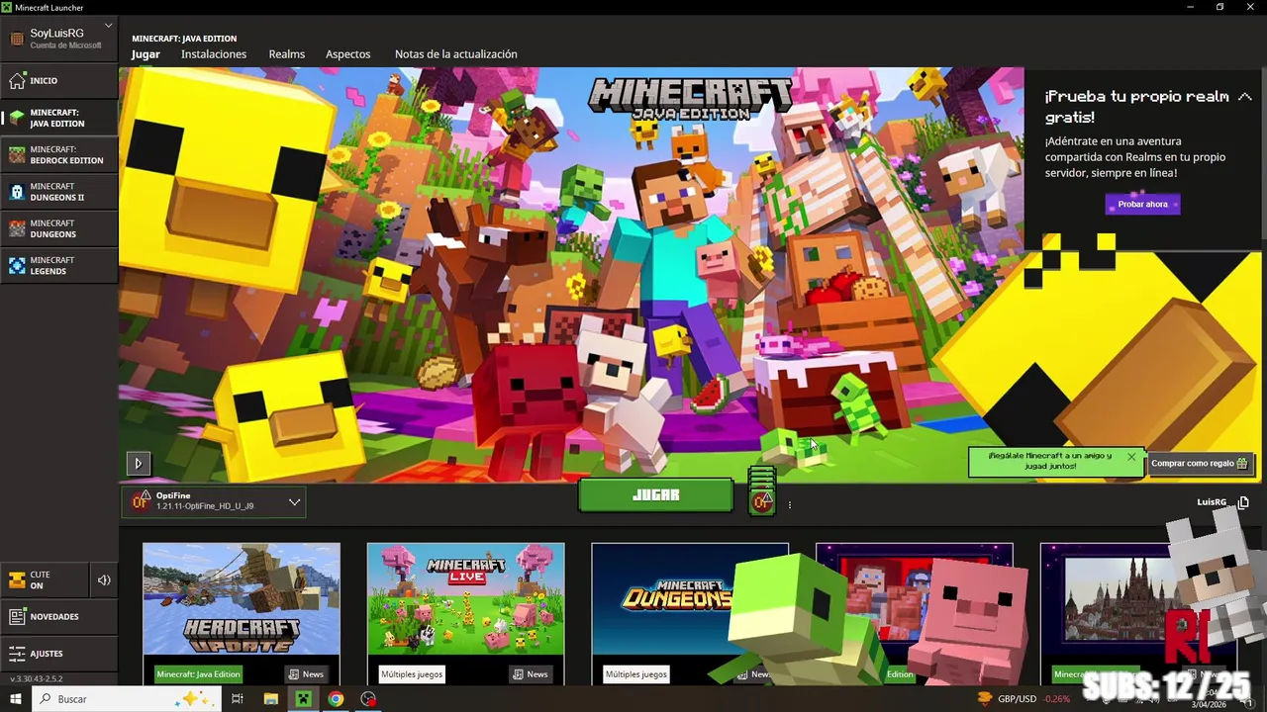Open the three-dot options next to JUGAR
Screen dimensions: 1267x712
click(x=789, y=505)
